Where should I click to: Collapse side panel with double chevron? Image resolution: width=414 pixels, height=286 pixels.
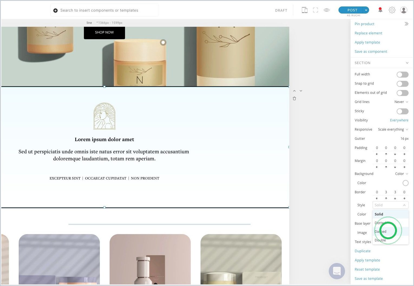click(406, 24)
